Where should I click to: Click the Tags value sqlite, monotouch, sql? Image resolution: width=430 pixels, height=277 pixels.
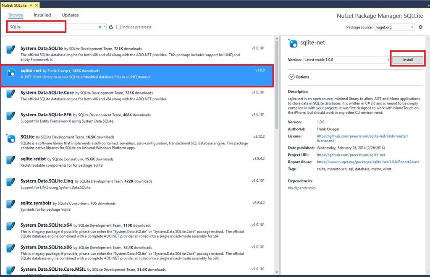click(354, 169)
